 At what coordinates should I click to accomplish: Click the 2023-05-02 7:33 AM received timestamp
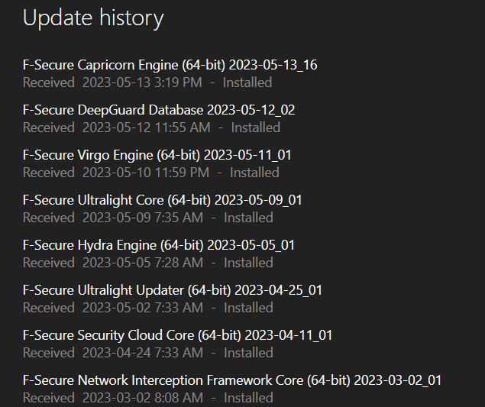click(142, 308)
